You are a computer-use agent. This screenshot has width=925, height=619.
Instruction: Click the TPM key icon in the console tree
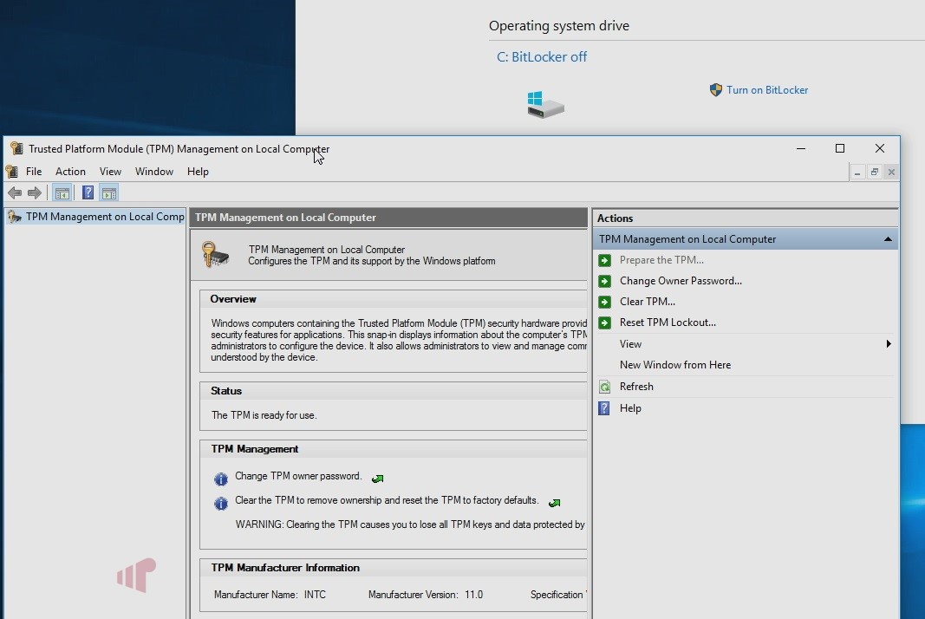[x=15, y=217]
